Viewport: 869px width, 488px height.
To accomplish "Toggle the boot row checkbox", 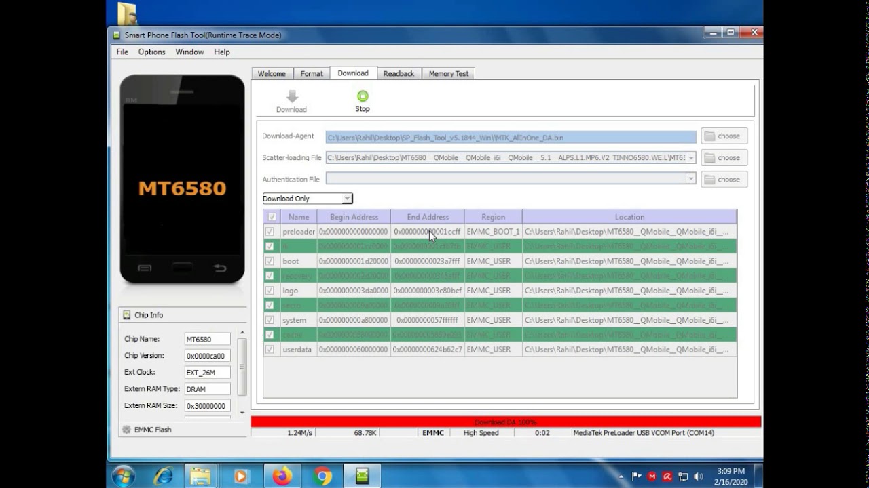I will tap(270, 261).
